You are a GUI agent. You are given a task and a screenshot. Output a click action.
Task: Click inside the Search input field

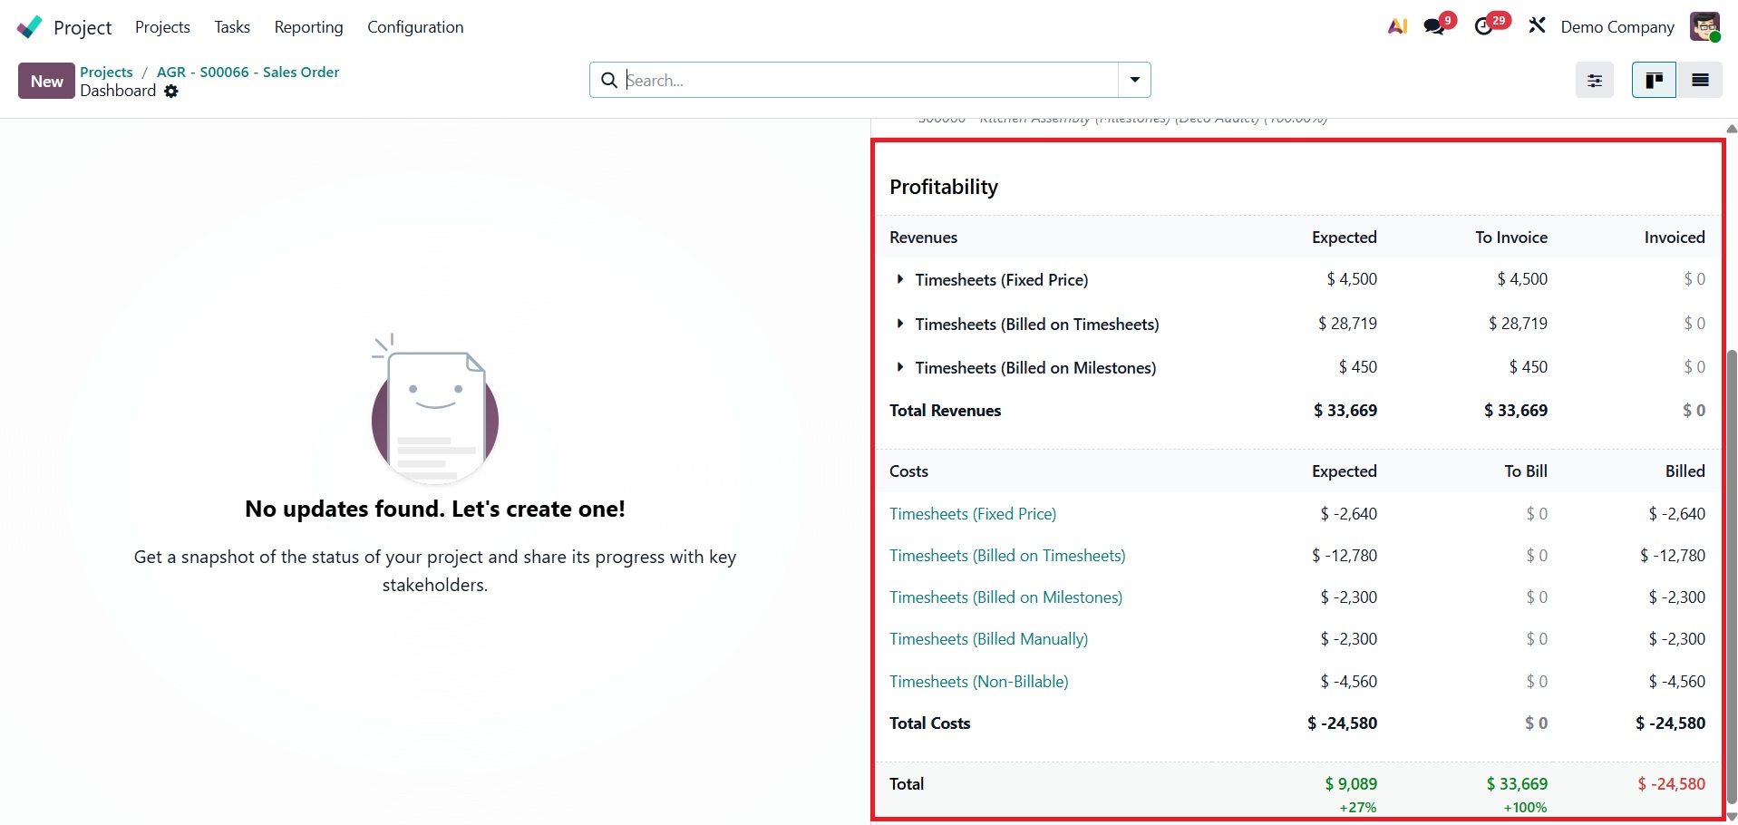point(870,81)
